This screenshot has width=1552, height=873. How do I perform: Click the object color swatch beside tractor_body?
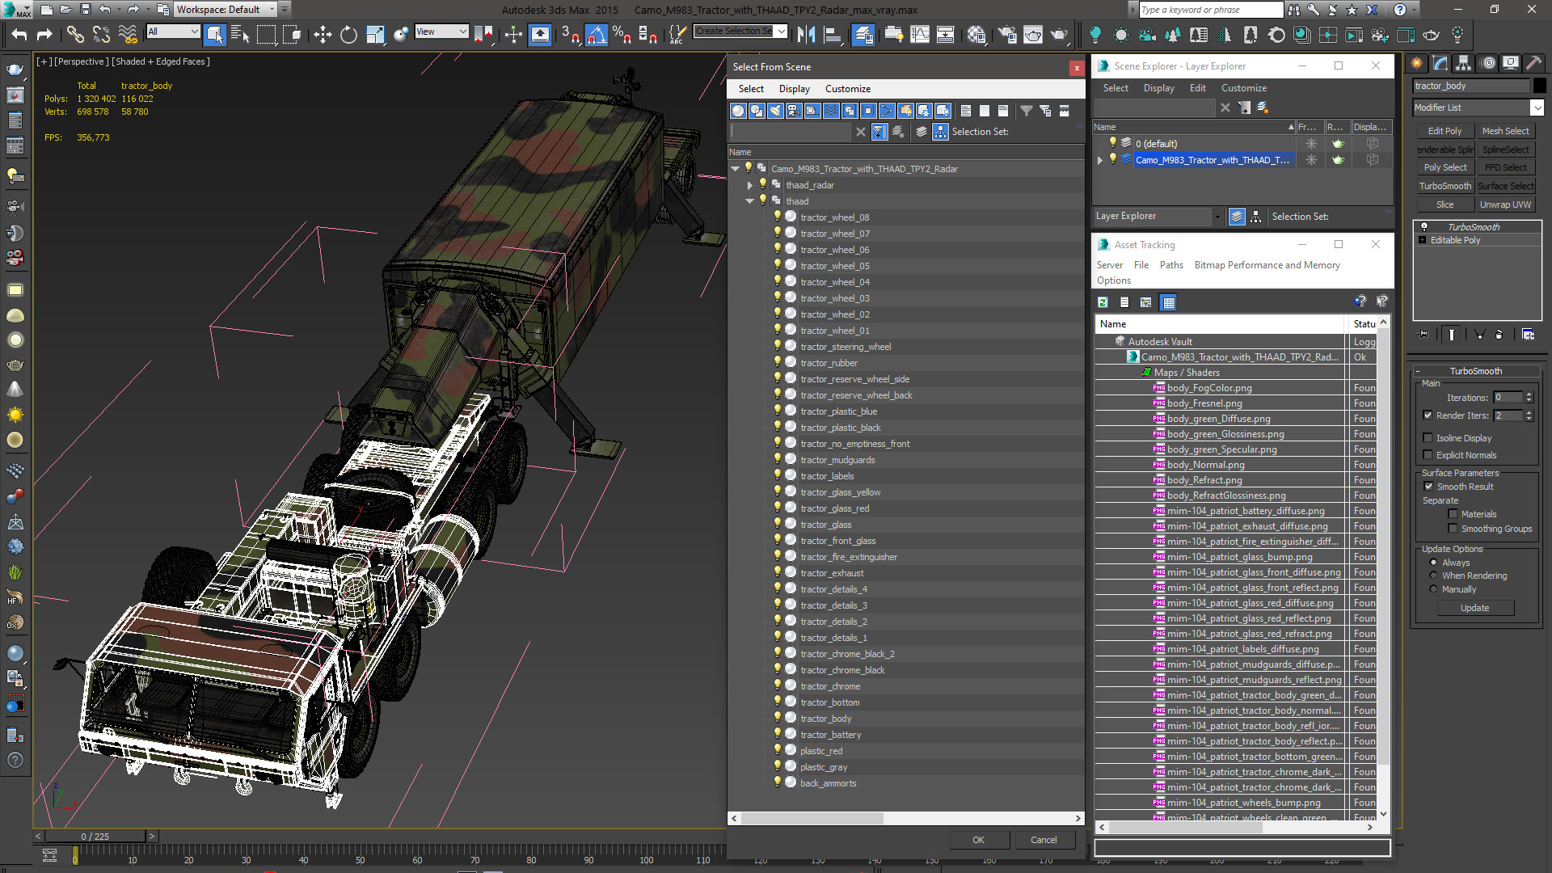pos(1539,86)
